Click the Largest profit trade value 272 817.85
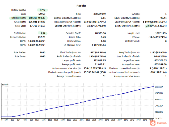Screen dimensions: 169x127 coord(100,60)
